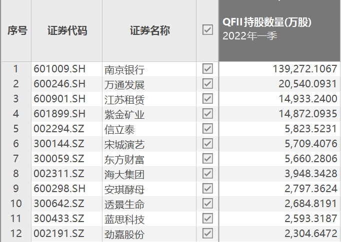Select holding value 2,797.3624

(311, 189)
